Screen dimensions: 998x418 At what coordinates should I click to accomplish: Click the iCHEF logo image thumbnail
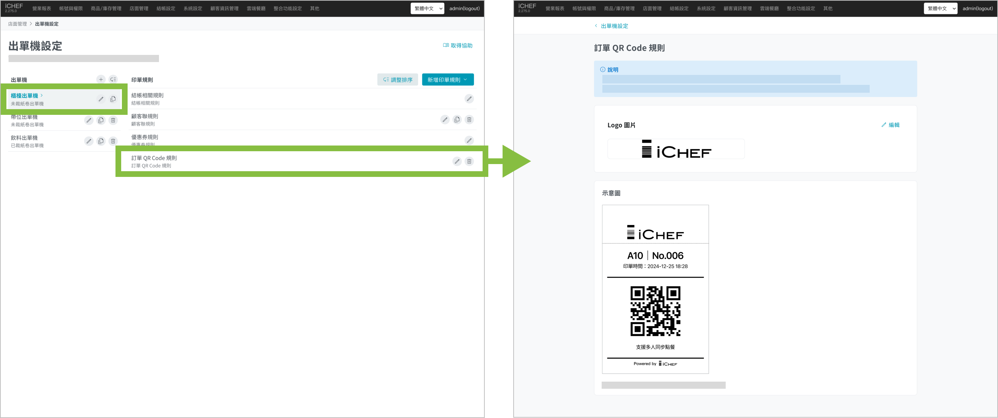click(676, 149)
